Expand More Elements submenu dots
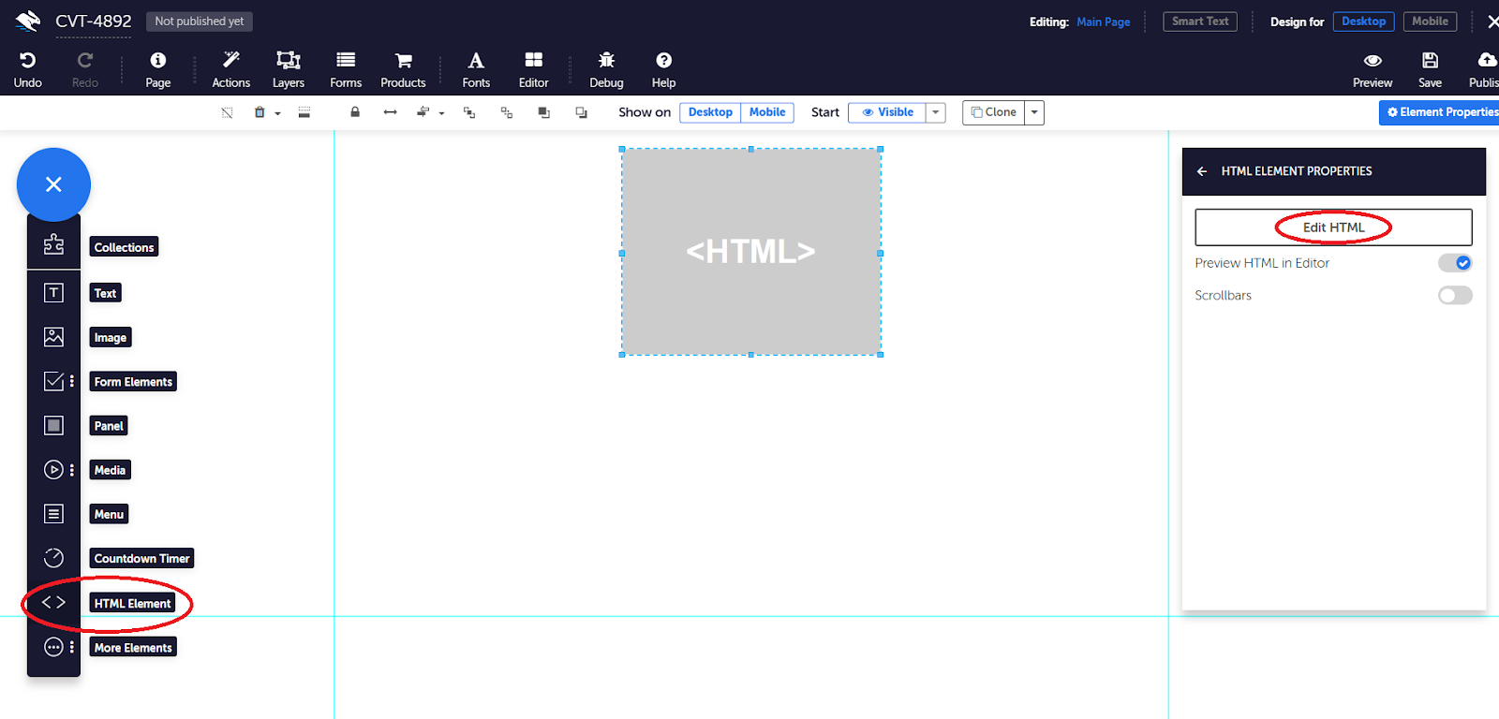The image size is (1499, 719). click(72, 647)
